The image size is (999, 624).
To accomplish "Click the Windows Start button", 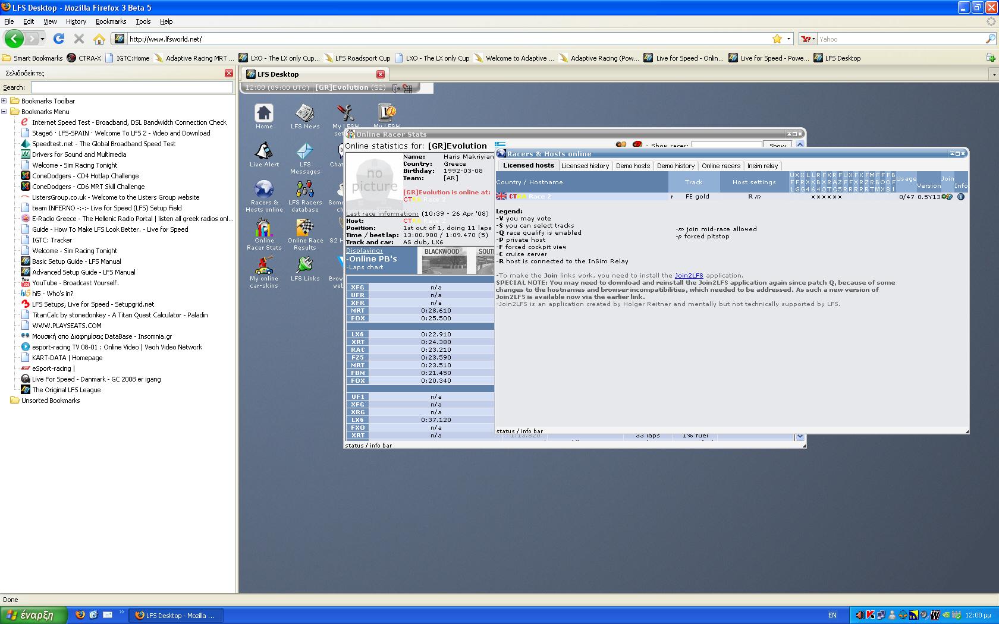I will coord(33,615).
